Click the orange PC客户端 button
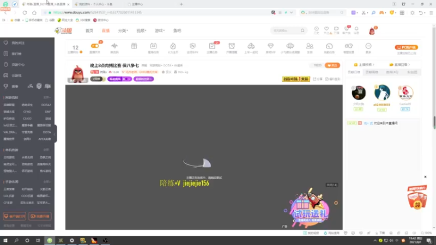The image size is (436, 245). tap(406, 47)
